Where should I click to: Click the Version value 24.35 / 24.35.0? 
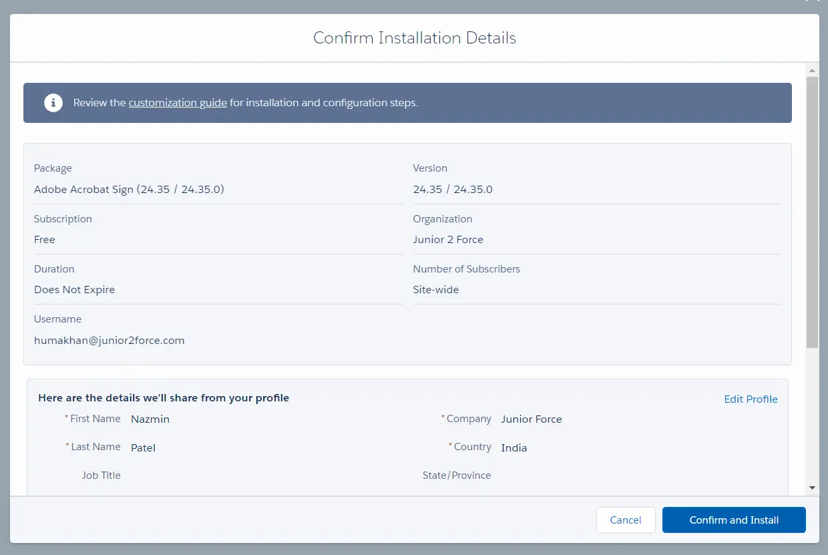click(453, 190)
